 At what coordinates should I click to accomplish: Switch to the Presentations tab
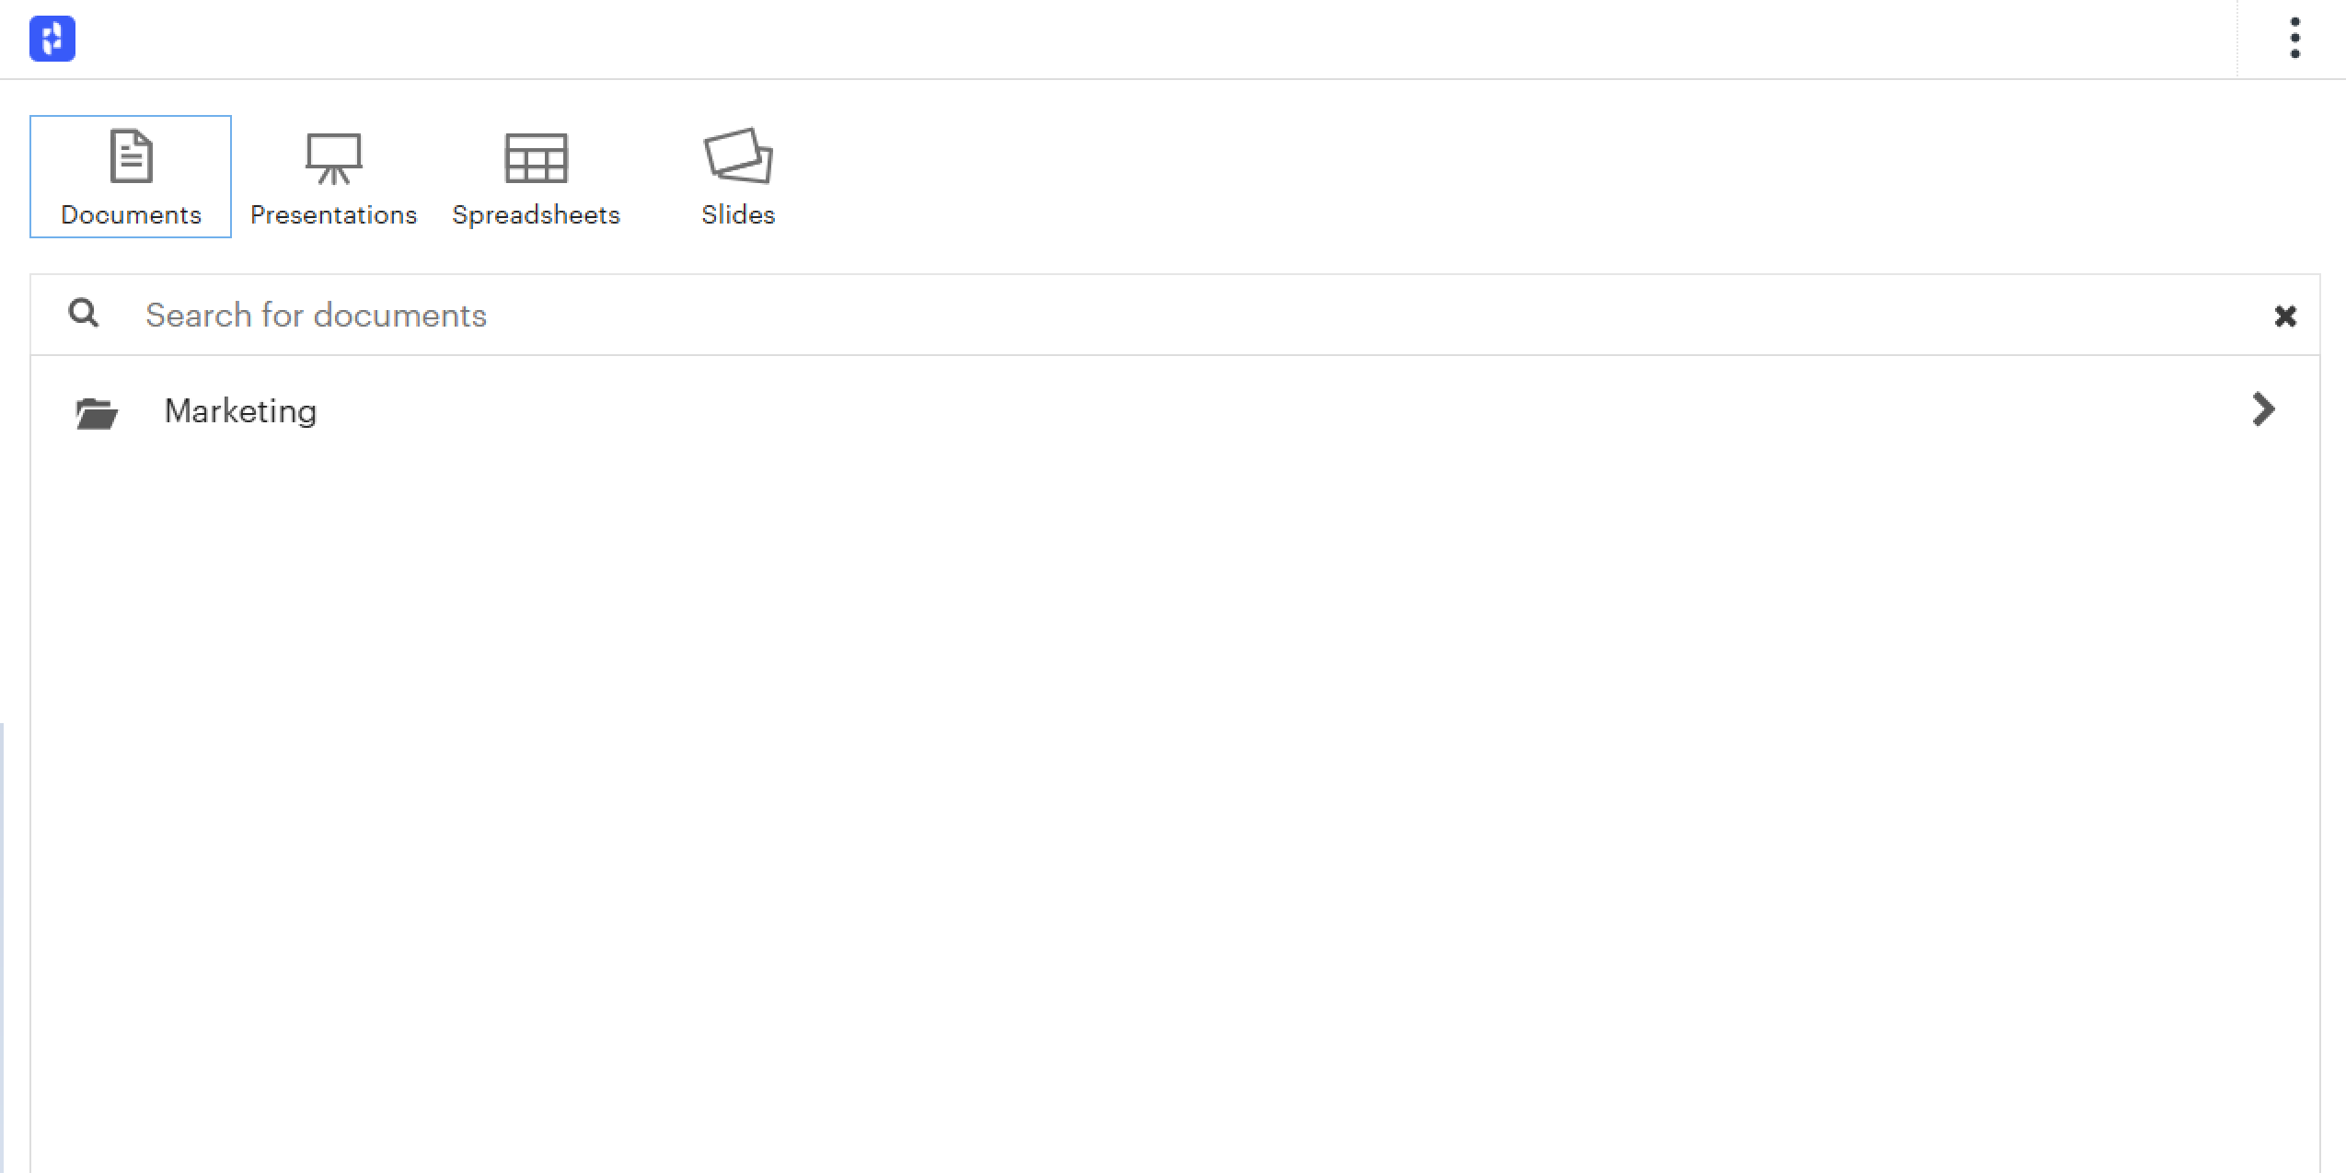click(333, 177)
